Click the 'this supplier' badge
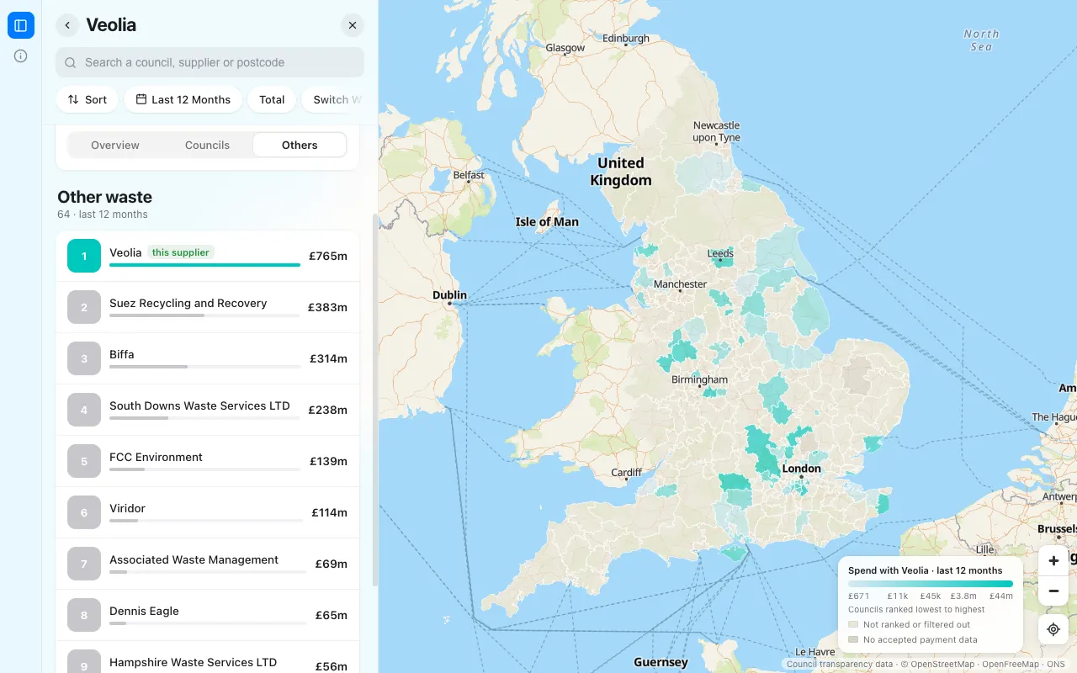Screen dimensions: 1077x673 (x=181, y=252)
